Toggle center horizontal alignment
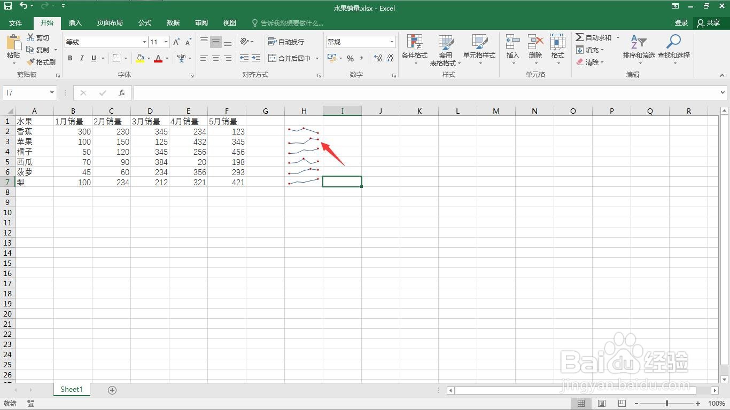The width and height of the screenshot is (730, 410). 216,58
